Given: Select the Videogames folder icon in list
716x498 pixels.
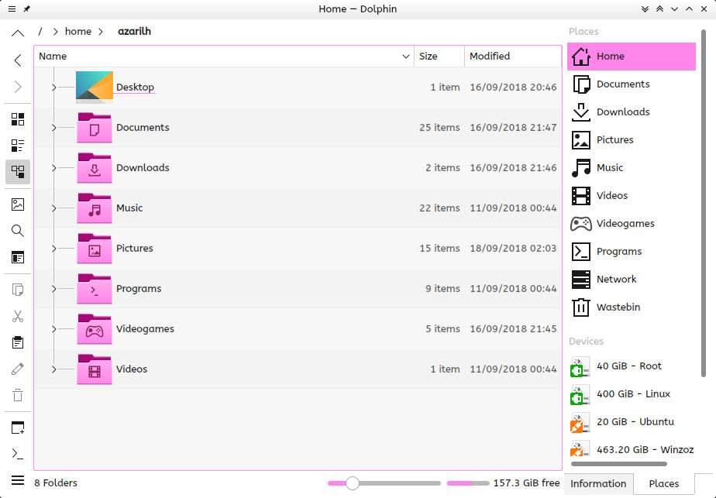Looking at the screenshot, I should (95, 328).
